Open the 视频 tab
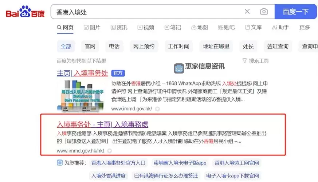The height and width of the screenshot is (182, 318). tap(146, 27)
